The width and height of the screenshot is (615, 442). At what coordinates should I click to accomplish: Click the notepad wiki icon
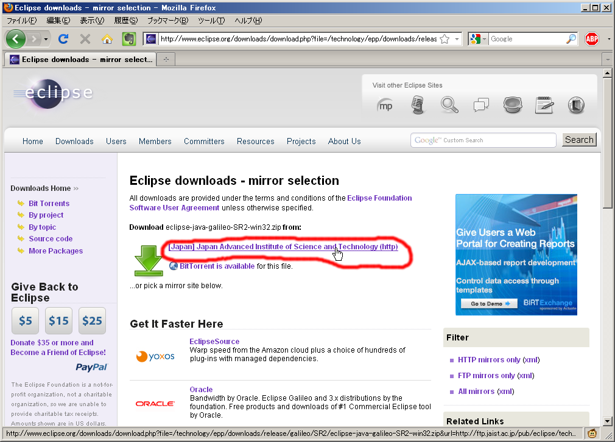544,105
